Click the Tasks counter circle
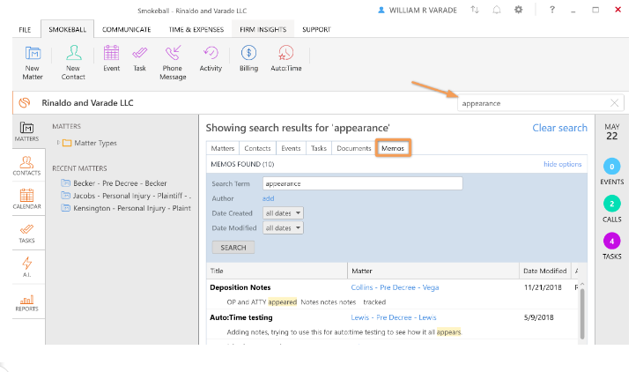 tap(611, 242)
